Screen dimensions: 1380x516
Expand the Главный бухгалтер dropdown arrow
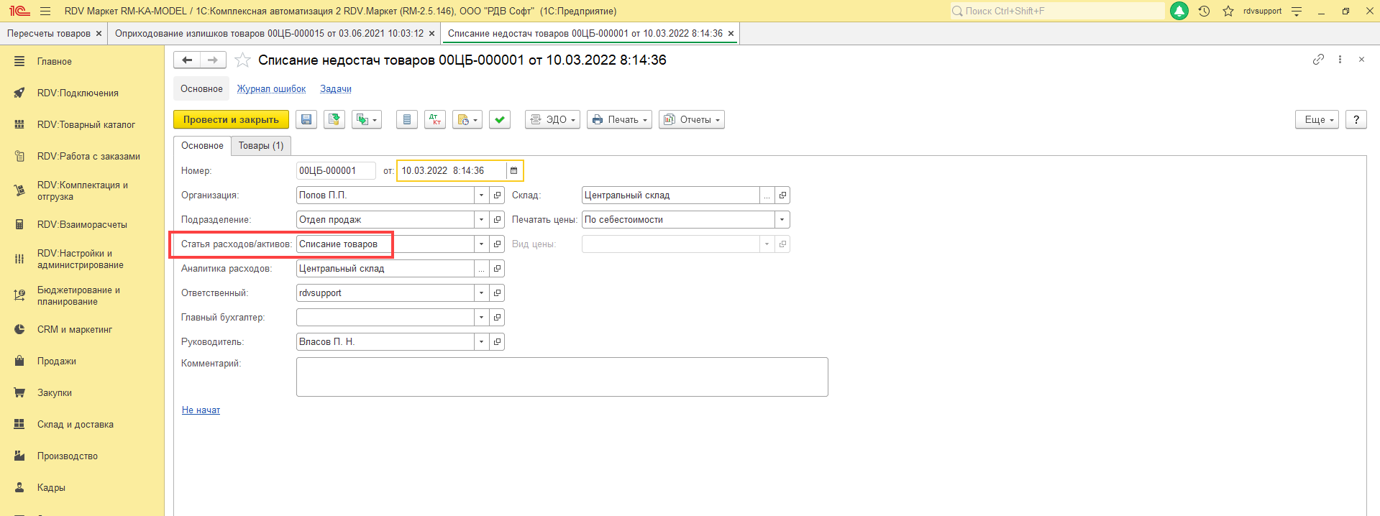pyautogui.click(x=481, y=318)
